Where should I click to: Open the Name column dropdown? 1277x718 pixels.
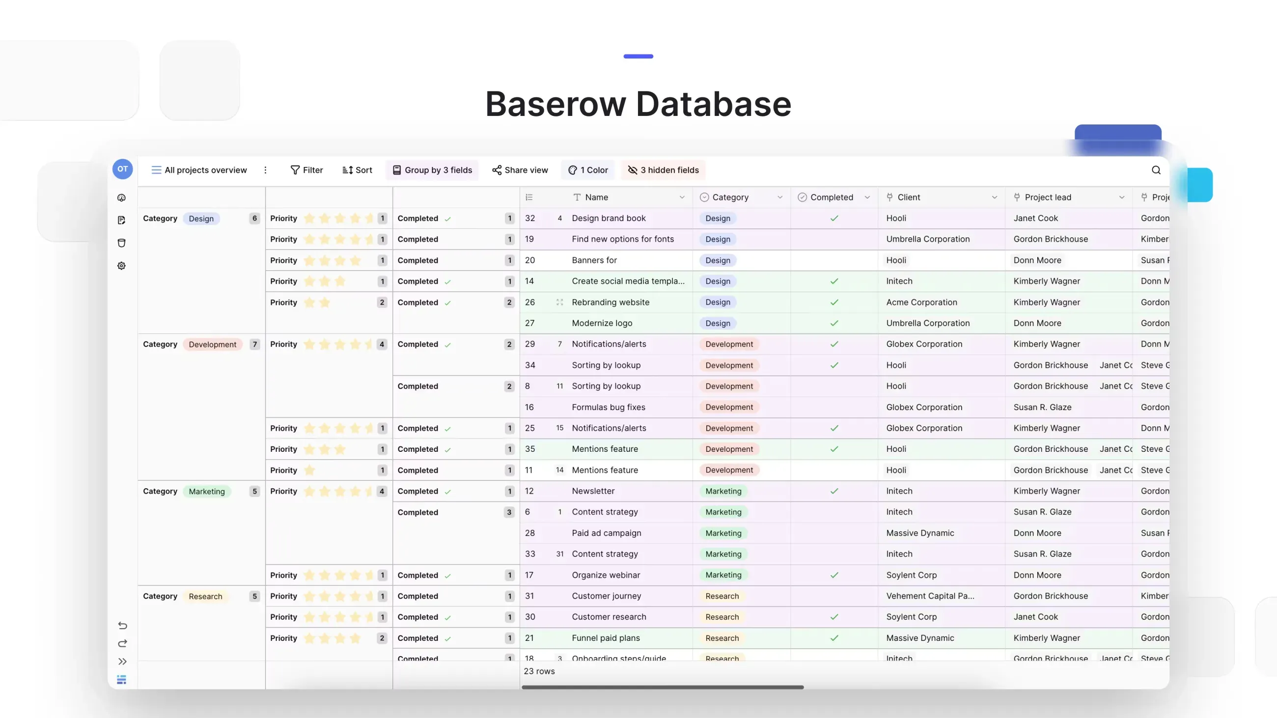click(682, 197)
